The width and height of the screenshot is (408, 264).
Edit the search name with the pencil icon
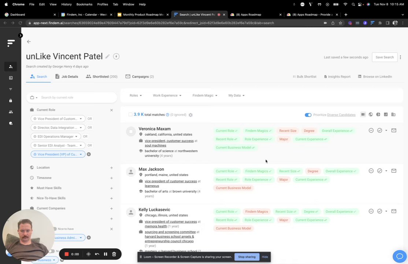pyautogui.click(x=107, y=56)
